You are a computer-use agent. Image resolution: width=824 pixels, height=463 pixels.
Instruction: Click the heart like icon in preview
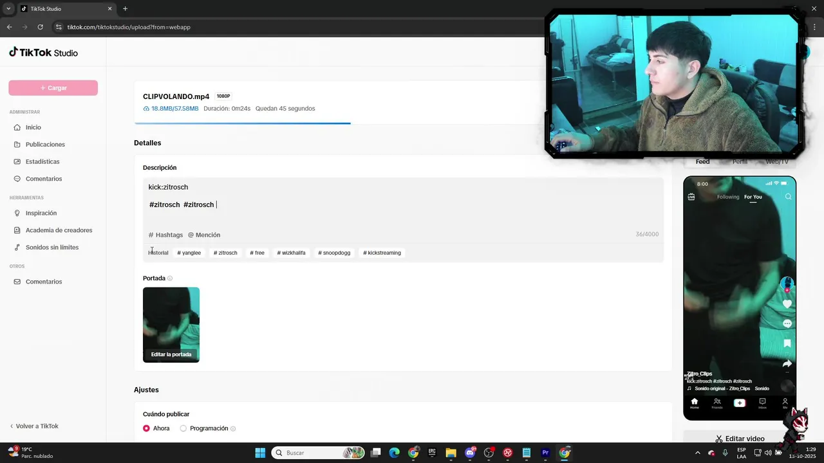click(787, 304)
